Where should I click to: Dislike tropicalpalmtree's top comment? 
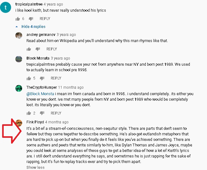pyautogui.click(x=31, y=19)
